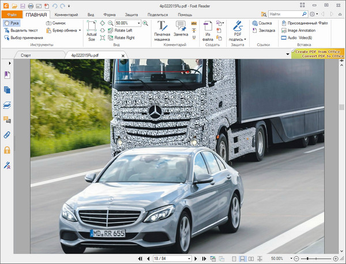Click the Закладка bookmark tool

click(264, 31)
